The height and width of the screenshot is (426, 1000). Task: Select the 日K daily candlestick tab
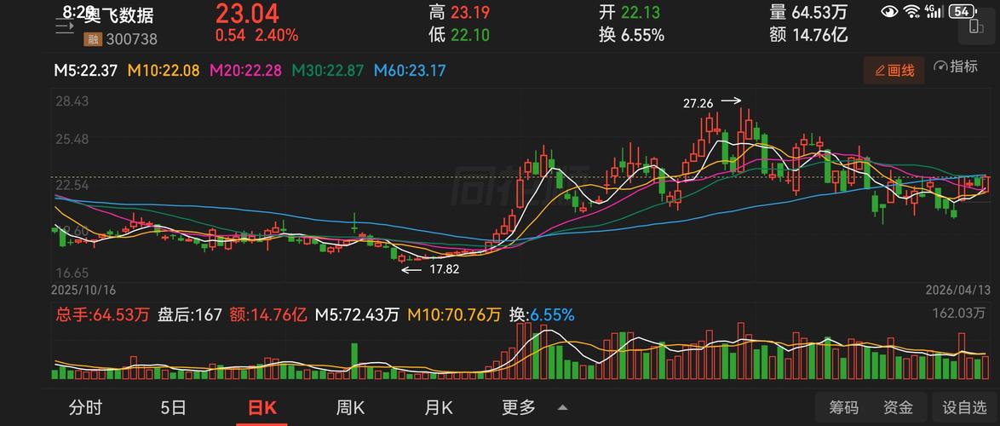(x=261, y=408)
